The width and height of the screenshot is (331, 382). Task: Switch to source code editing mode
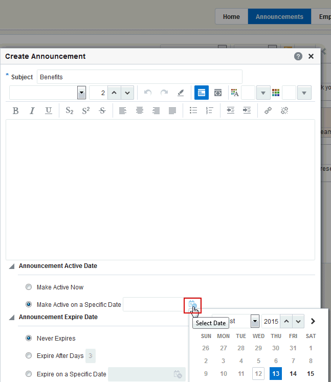coord(218,93)
